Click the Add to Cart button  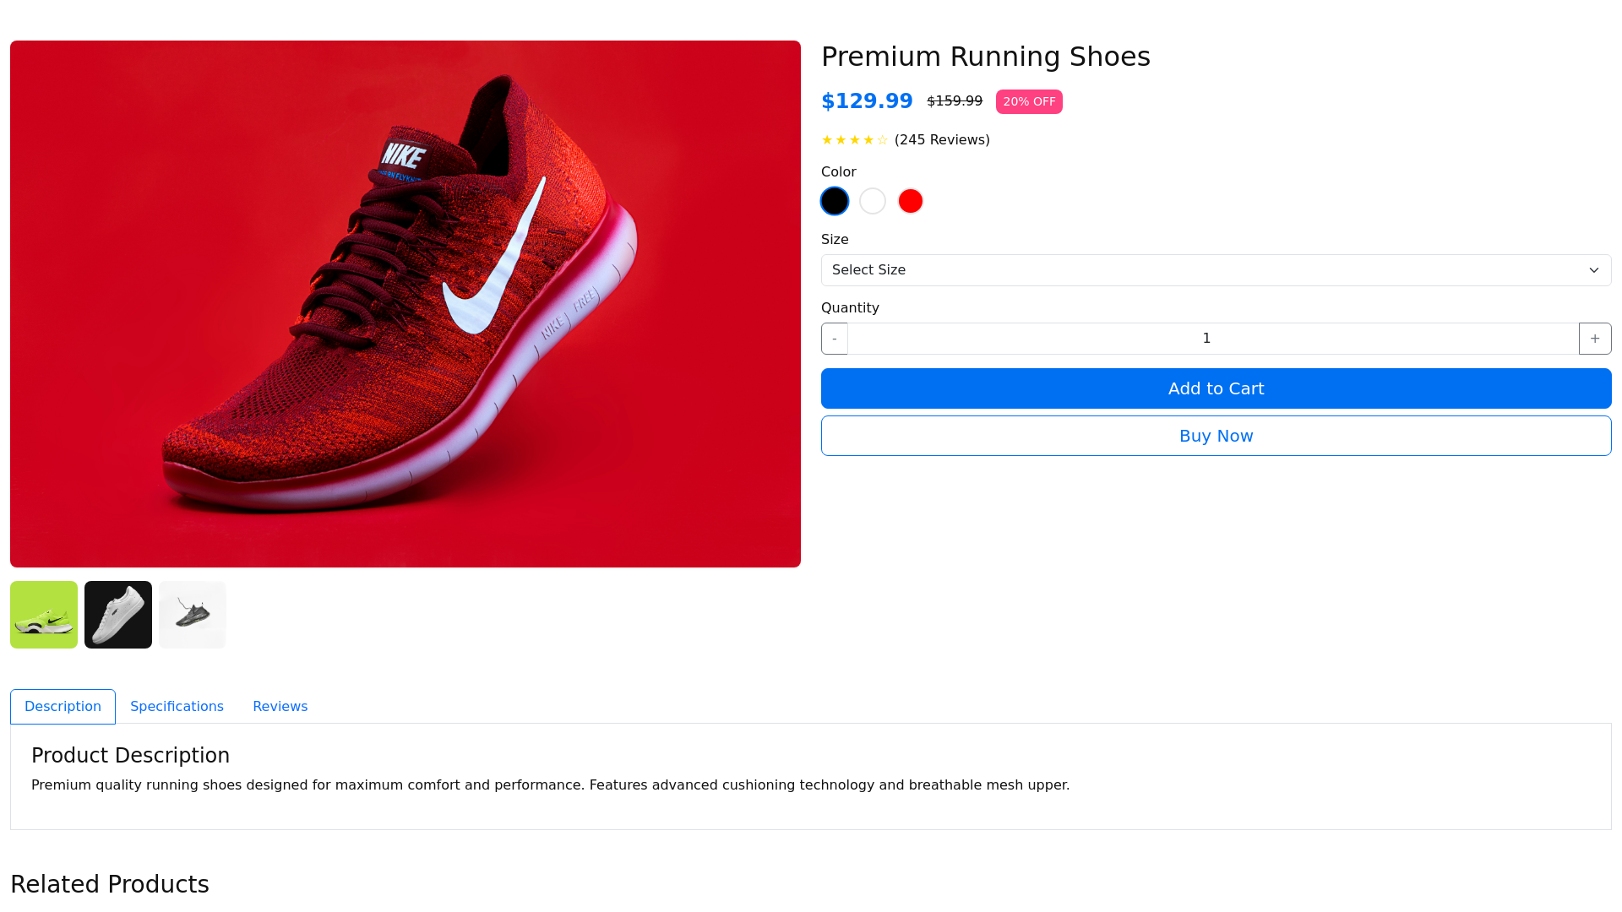tap(1216, 388)
